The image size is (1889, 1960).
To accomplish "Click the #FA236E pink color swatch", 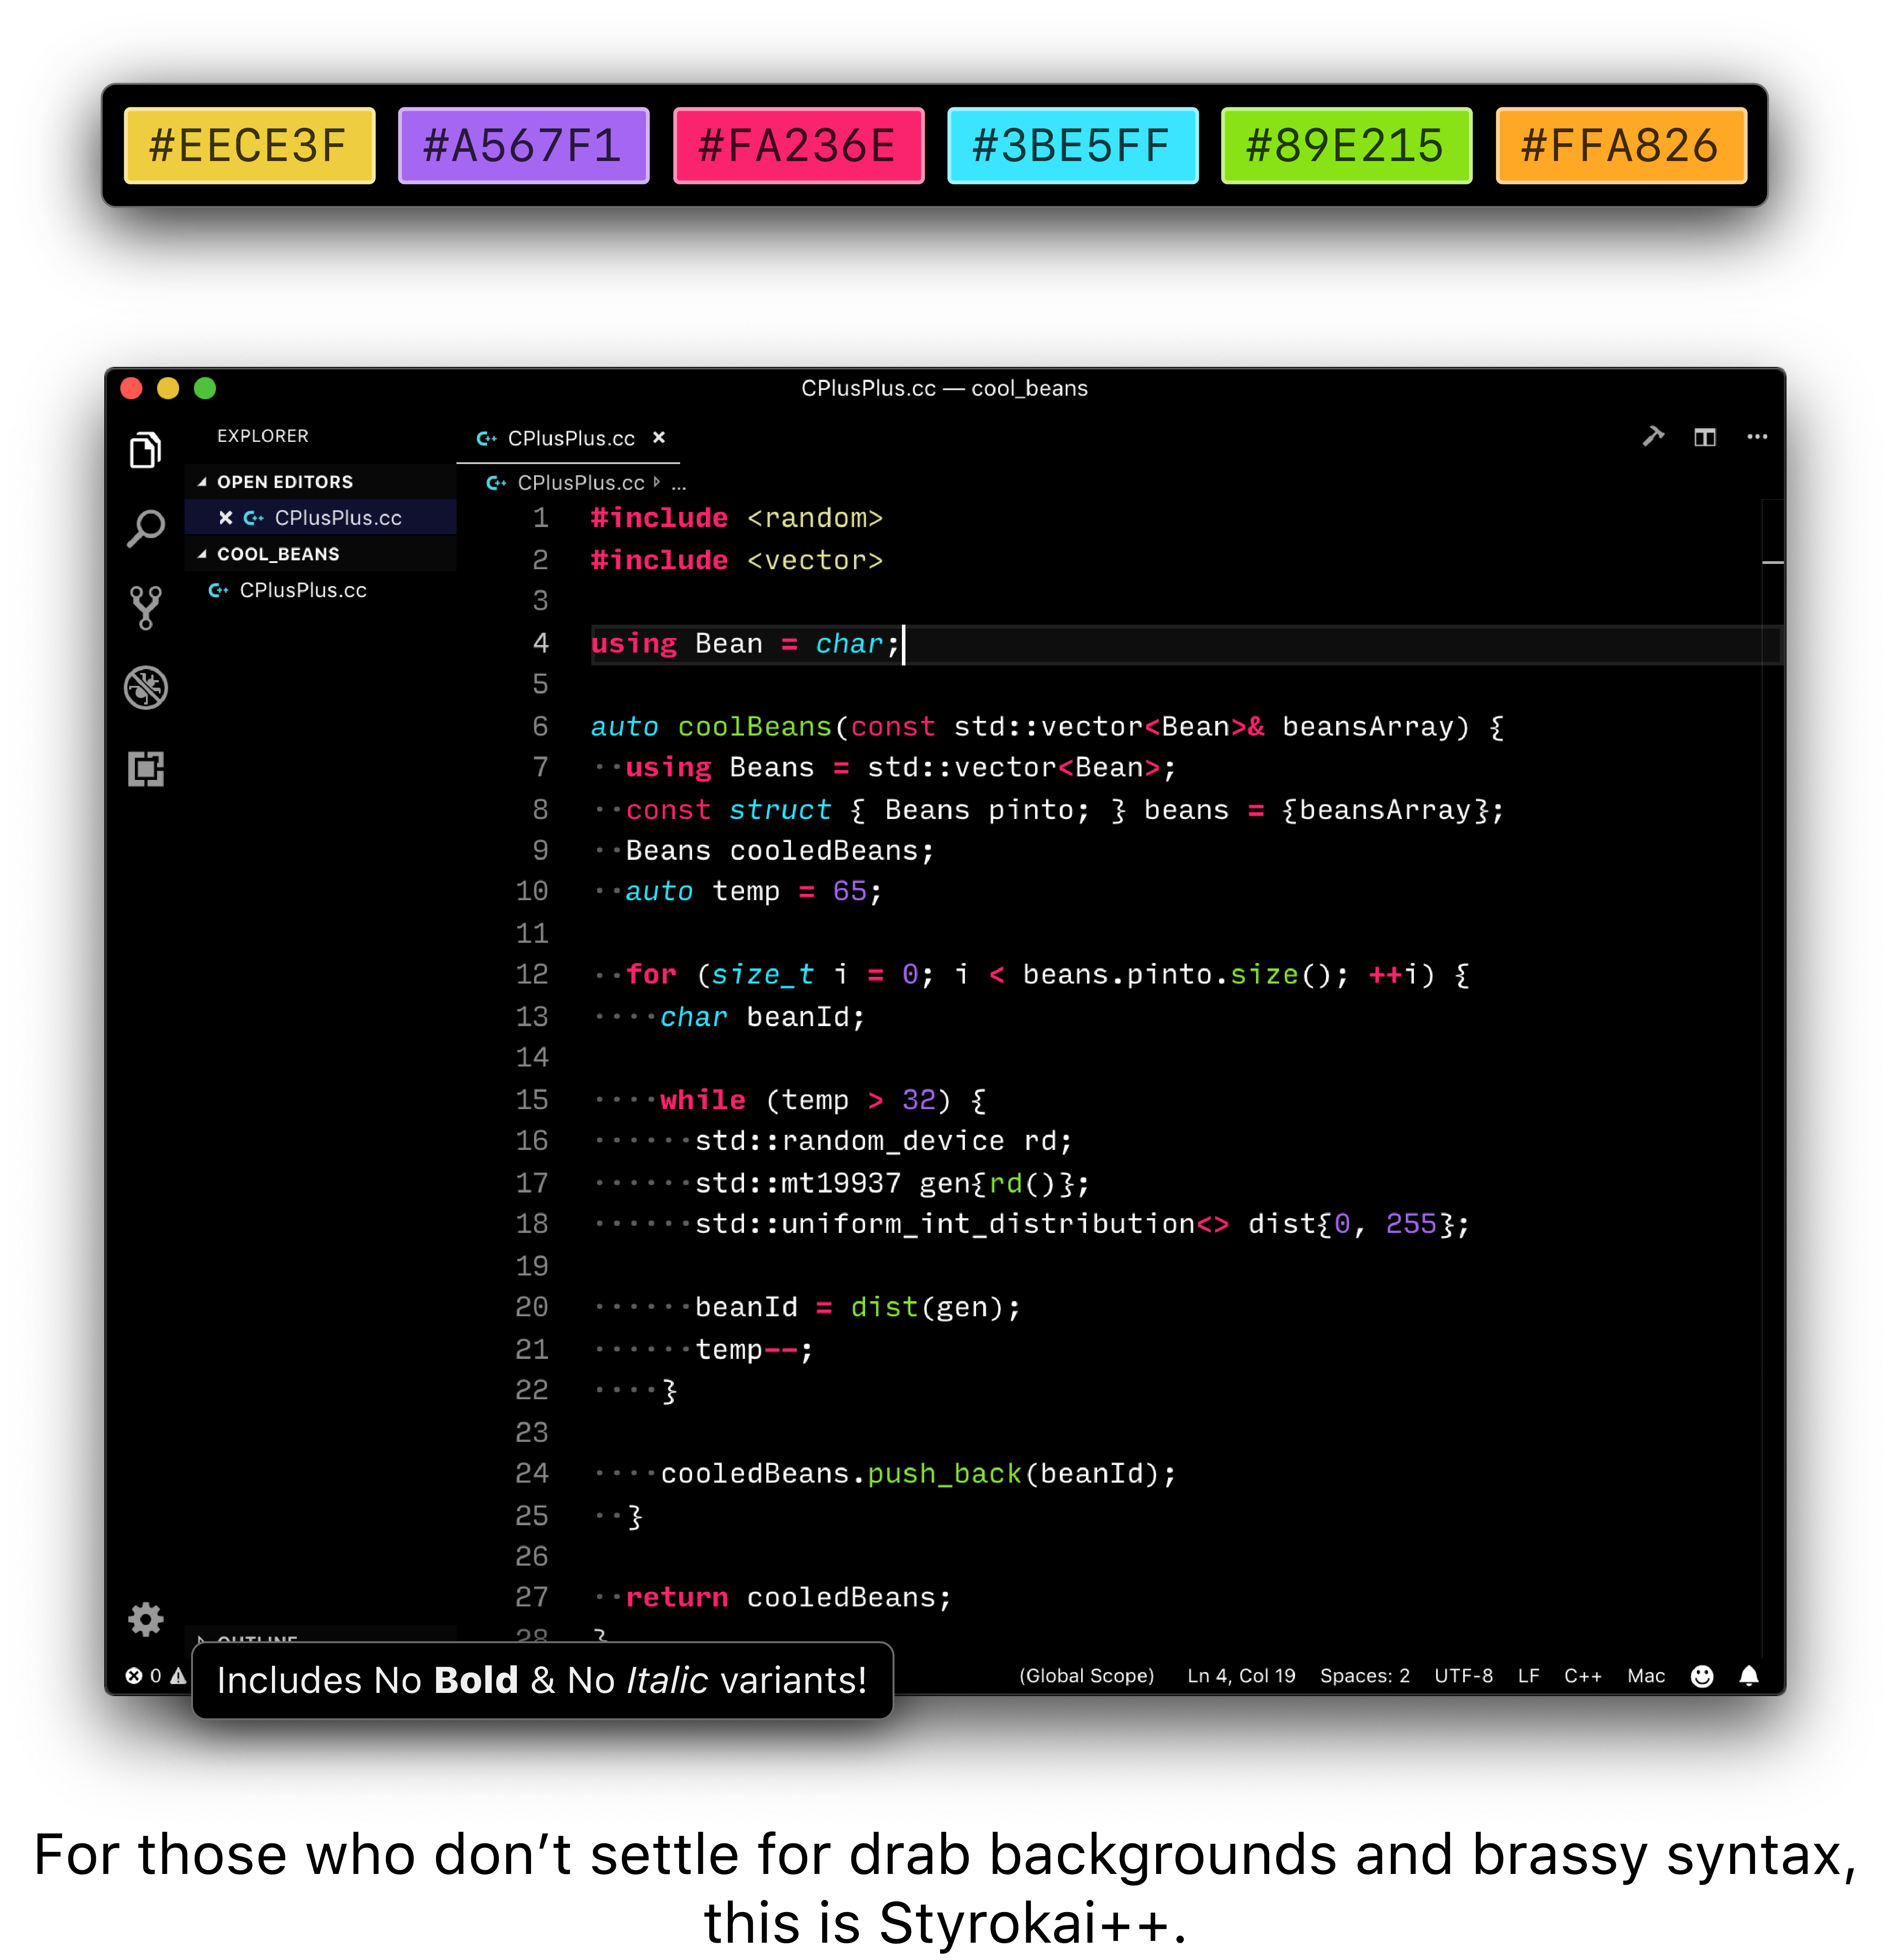I will pos(798,146).
